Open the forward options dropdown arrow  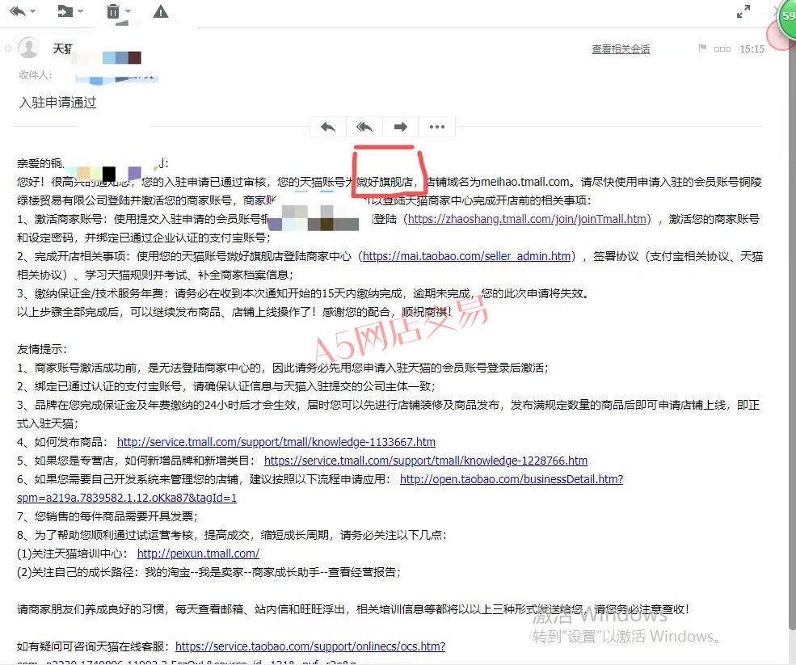pos(80,11)
